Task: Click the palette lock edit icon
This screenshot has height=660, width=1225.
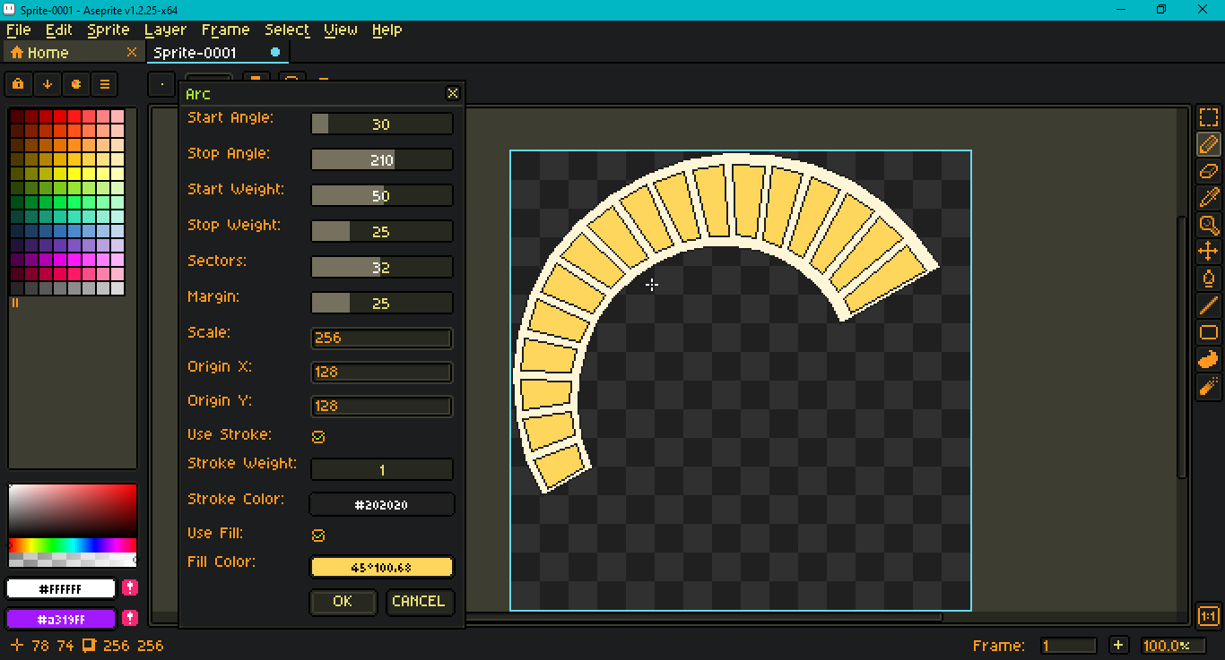Action: (19, 84)
